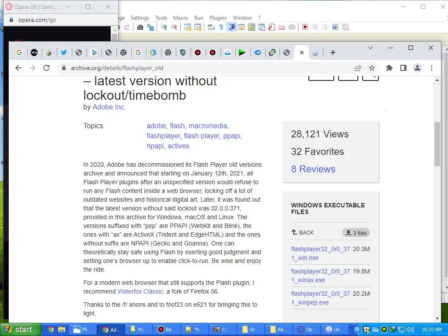
Task: Click Zoom Out icon in Notepad++ toolbar
Action: [174, 27]
